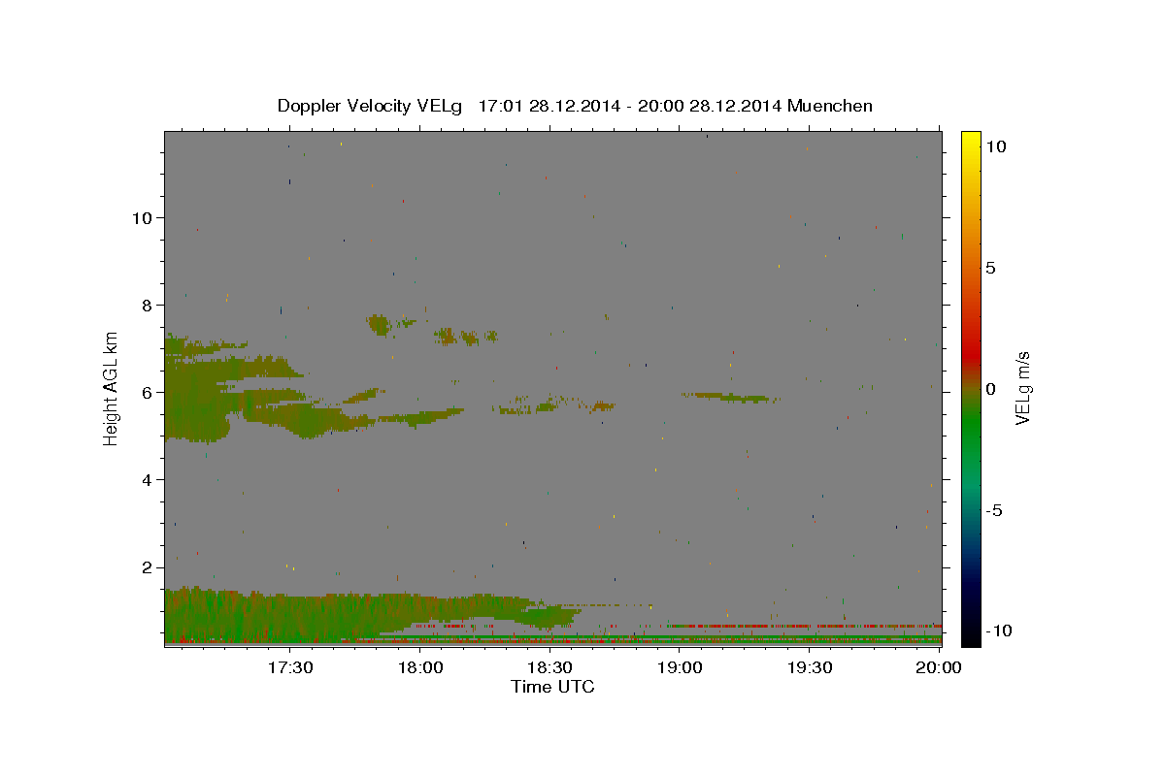Click the height label '6'
1165x776 pixels.
[149, 393]
